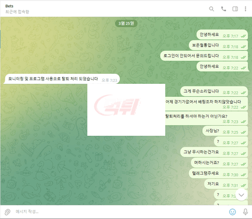Screen dimensions: 252x219
Task: Select the 배팅조차 하지않았습니다 message
Action: click(207, 104)
